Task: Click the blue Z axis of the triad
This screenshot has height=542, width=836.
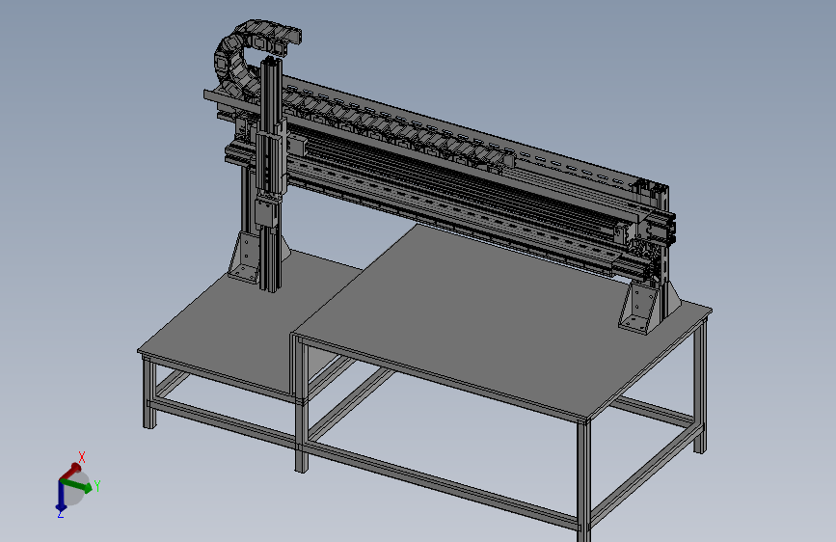Action: tap(61, 495)
